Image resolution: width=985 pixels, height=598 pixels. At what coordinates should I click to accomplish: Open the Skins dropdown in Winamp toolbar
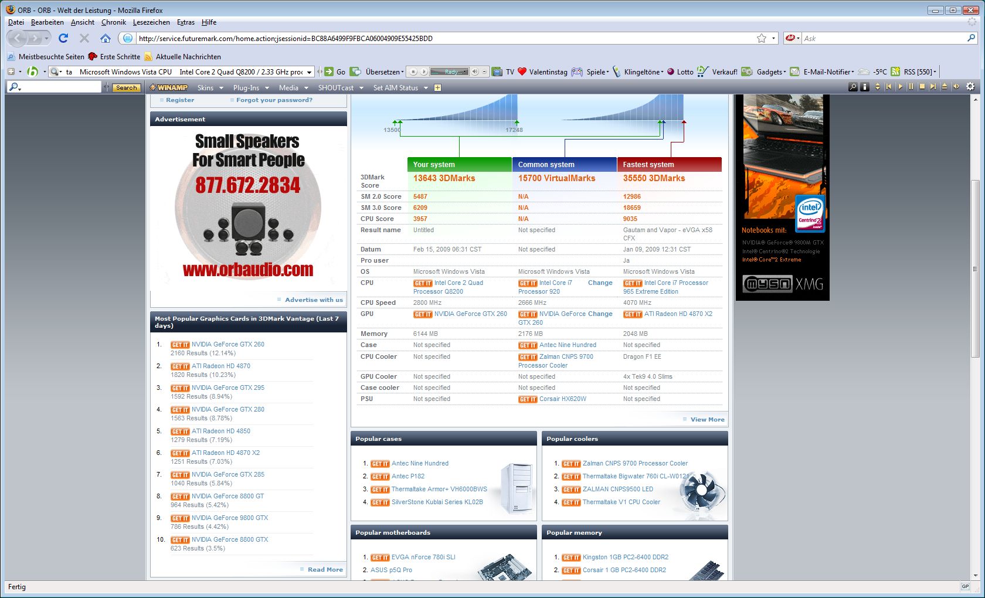pyautogui.click(x=210, y=87)
